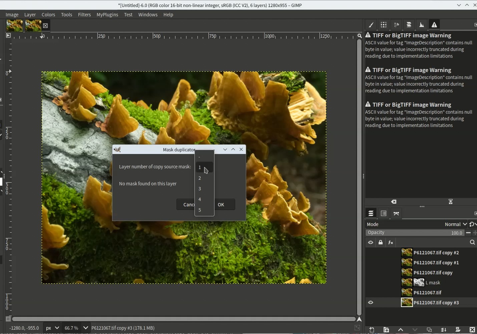Open the zoom percentage dropdown at 66.7 %
The width and height of the screenshot is (477, 334).
(x=86, y=328)
